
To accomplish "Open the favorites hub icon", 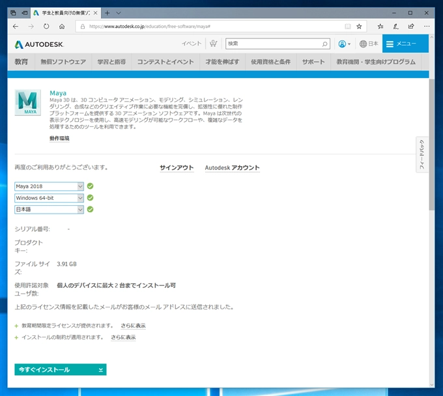I will coord(380,27).
